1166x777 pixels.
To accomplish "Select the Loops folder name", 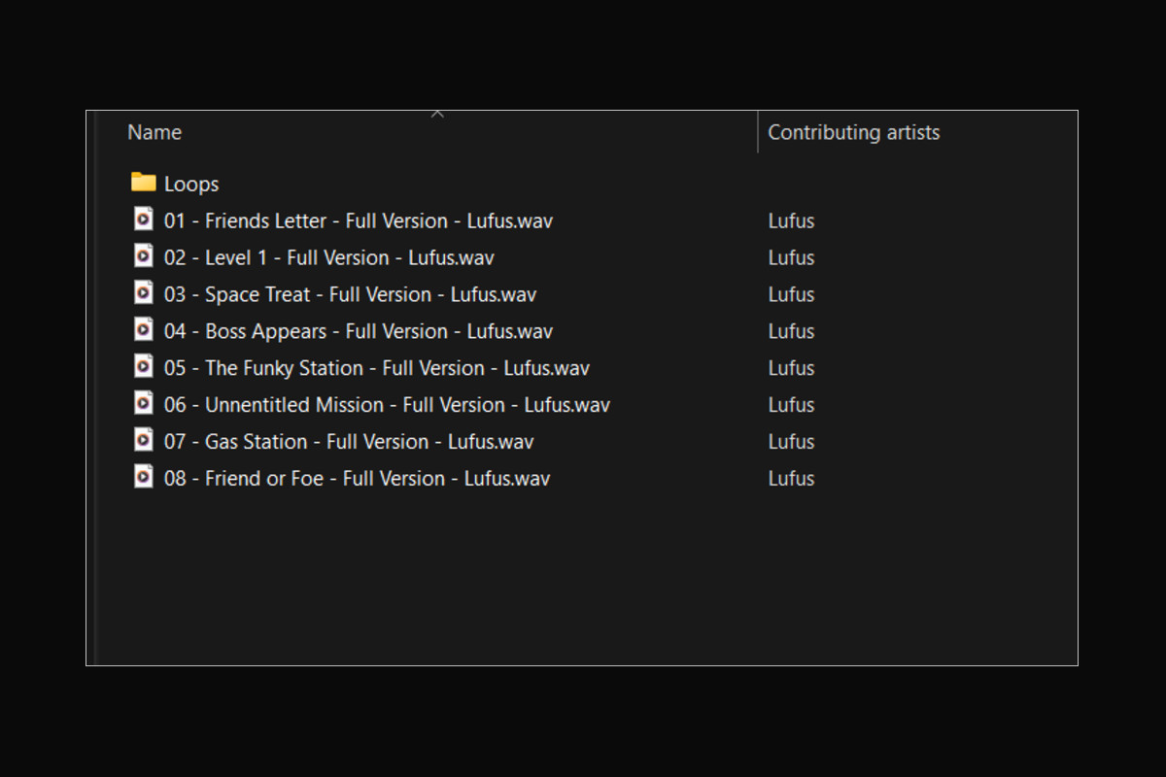I will click(x=191, y=184).
